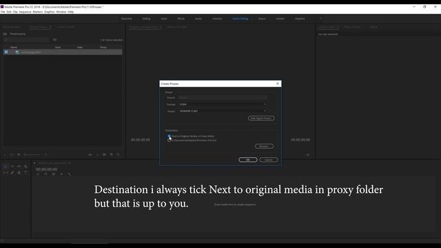Click the New Item icon in Project panel

(x=112, y=154)
